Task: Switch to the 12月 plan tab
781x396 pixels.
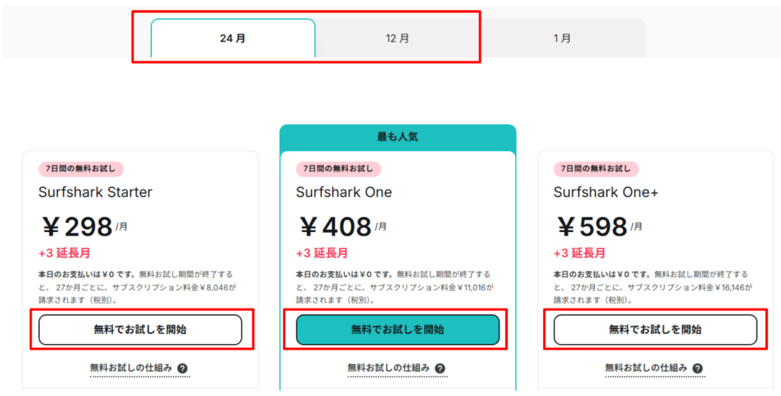Action: [x=397, y=38]
